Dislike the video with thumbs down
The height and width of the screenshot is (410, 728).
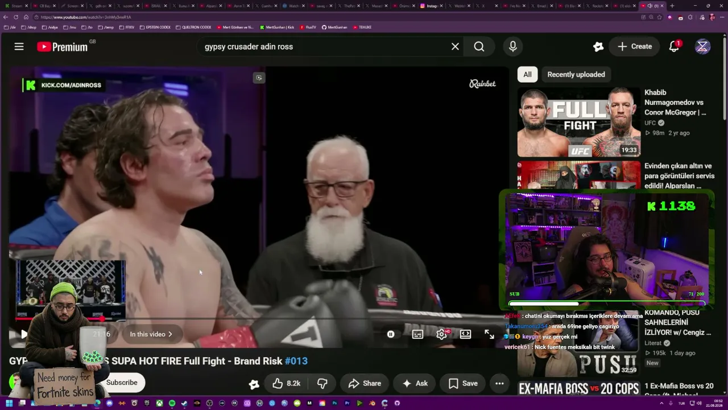(x=322, y=383)
